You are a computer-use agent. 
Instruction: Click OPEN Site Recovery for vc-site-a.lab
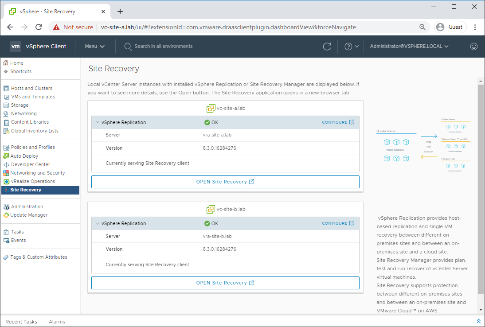(x=225, y=182)
